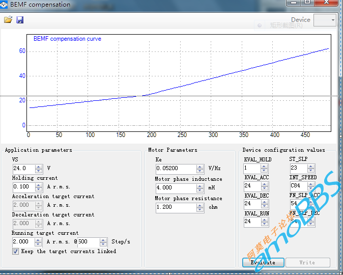Decrease the Ke value with down arrow
Image resolution: width=343 pixels, height=275 pixels.
(x=200, y=171)
